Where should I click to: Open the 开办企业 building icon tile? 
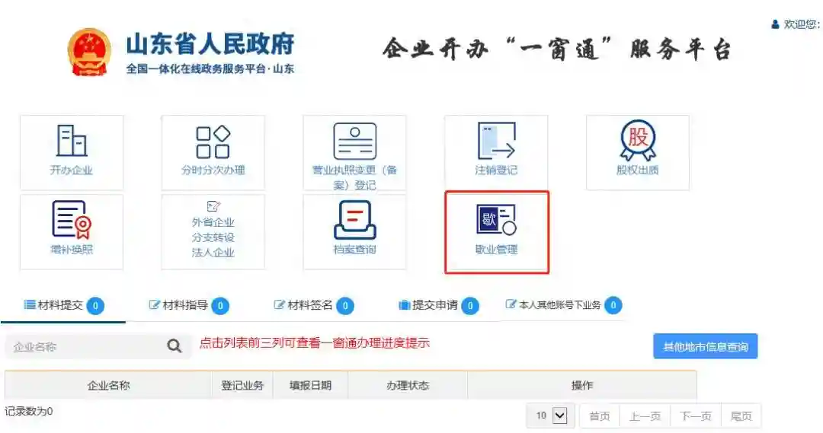(72, 152)
